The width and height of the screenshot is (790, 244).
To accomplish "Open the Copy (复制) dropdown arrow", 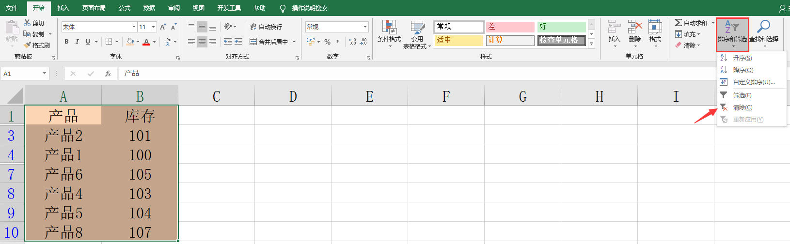I will [50, 34].
